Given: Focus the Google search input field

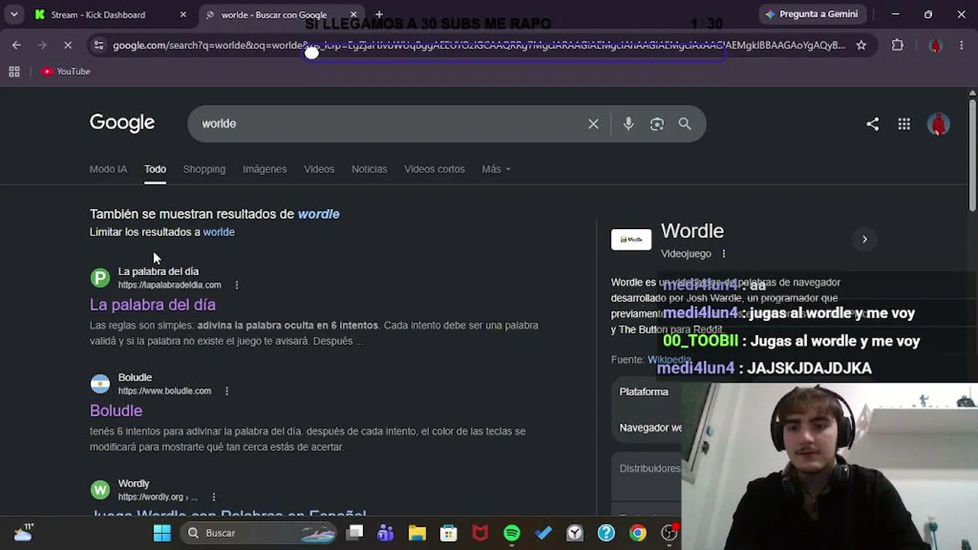Looking at the screenshot, I should coord(390,124).
